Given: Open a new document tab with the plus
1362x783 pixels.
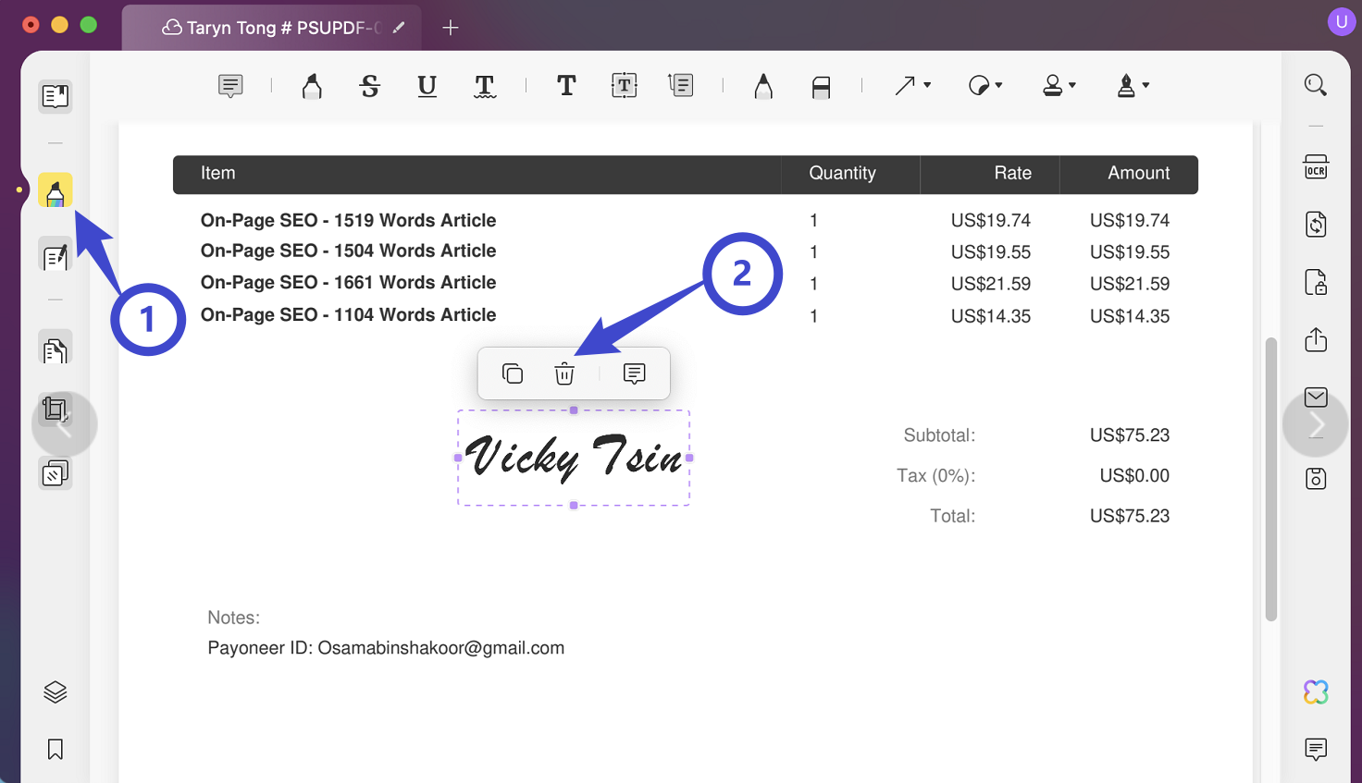Looking at the screenshot, I should (451, 28).
